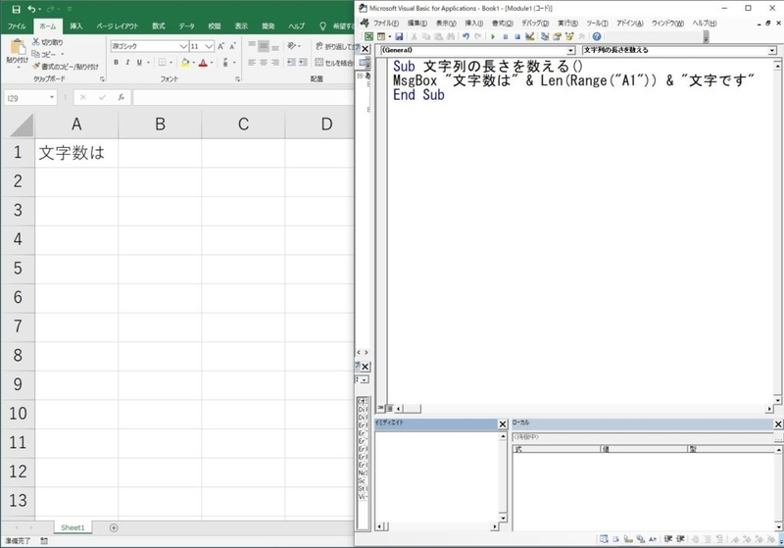The image size is (784, 548).
Task: Open borders dropdown arrow in Excel
Action: [171, 63]
